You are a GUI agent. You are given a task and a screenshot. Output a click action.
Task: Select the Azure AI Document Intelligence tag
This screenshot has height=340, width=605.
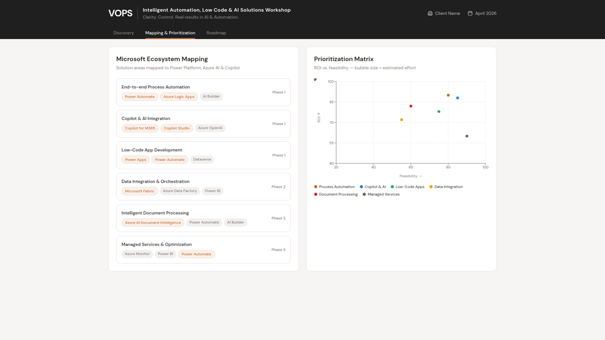point(153,222)
